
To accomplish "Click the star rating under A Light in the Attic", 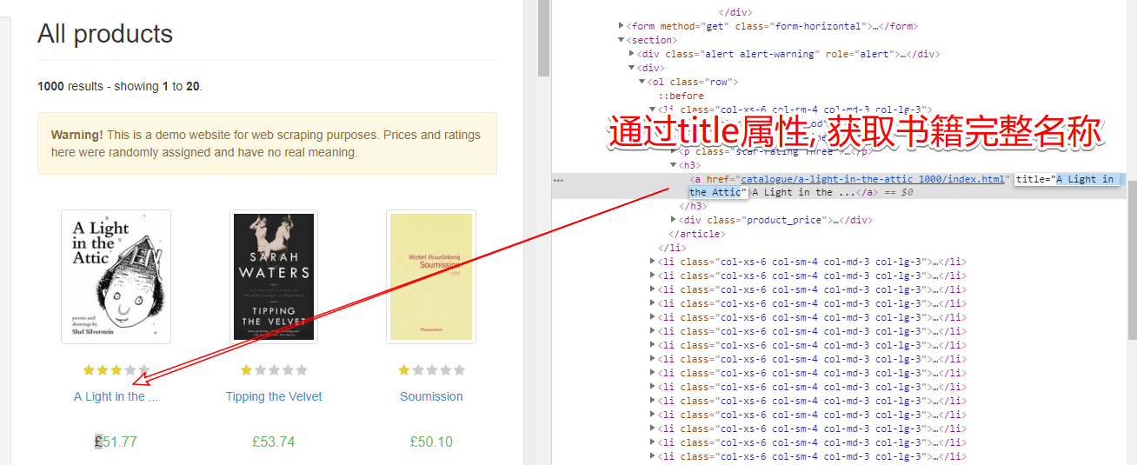I will tap(116, 370).
